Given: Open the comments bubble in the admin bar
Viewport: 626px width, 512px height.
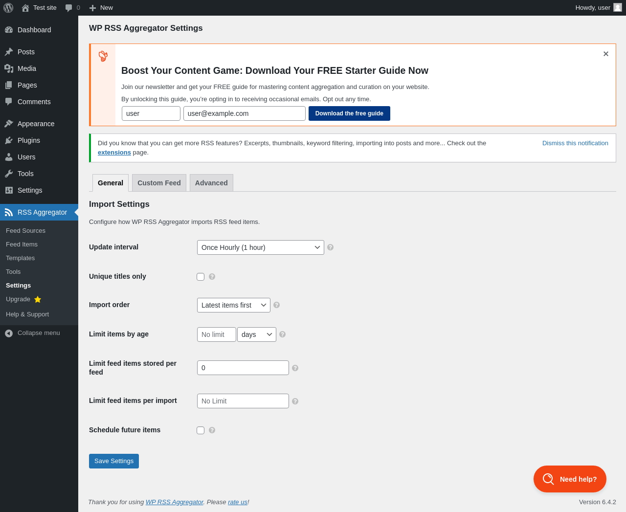Looking at the screenshot, I should coord(69,8).
